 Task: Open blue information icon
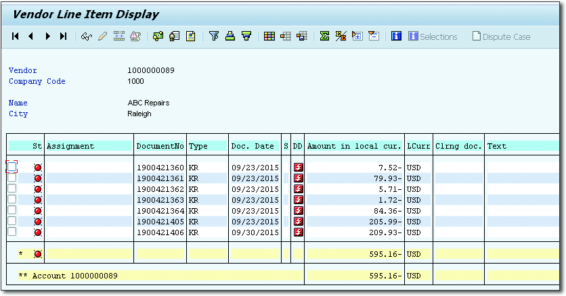pyautogui.click(x=396, y=36)
